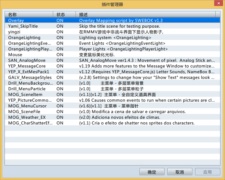
Task: Choose the OrangeLighting plugin name
Action: 24,38
